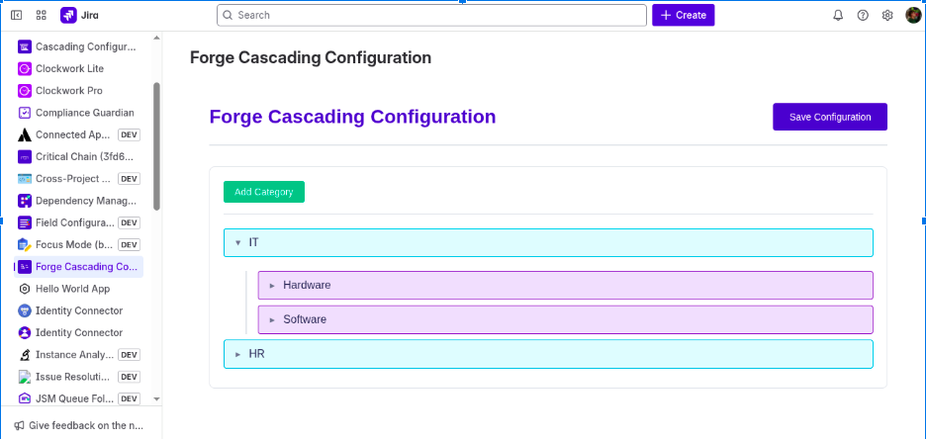Click DEV badge next to JSM Queue Fol...

[x=130, y=398]
